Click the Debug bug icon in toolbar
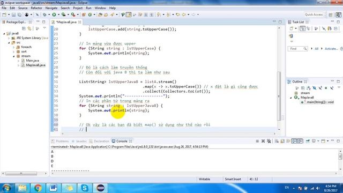Viewport: 343px width, 193px height. (44, 14)
